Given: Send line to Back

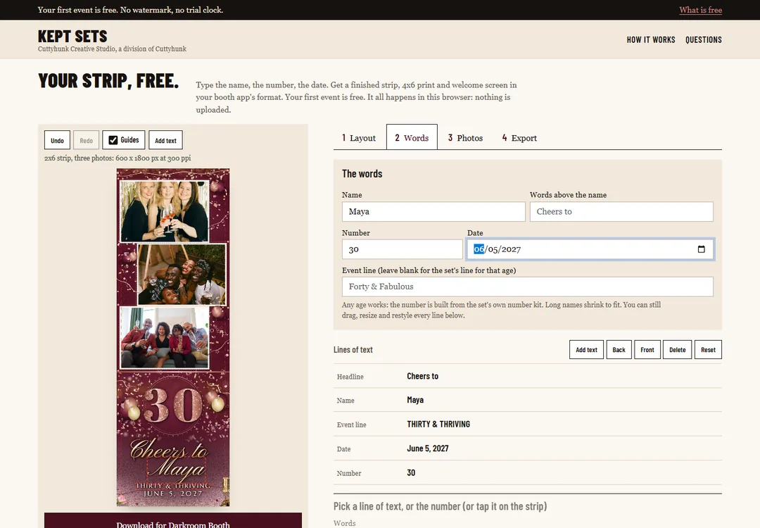Looking at the screenshot, I should 619,350.
